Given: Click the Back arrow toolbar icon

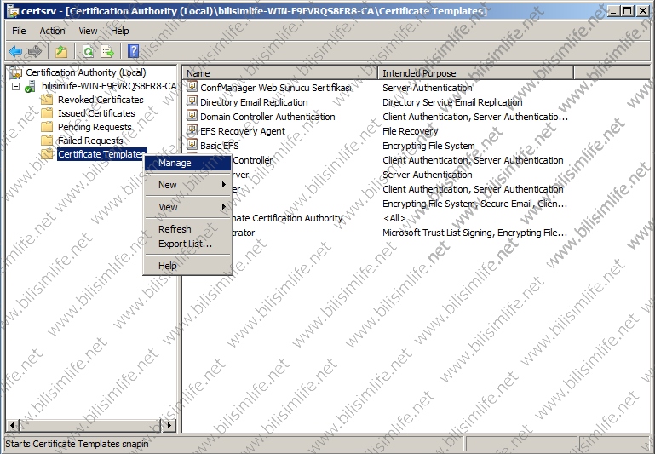Looking at the screenshot, I should pyautogui.click(x=15, y=52).
